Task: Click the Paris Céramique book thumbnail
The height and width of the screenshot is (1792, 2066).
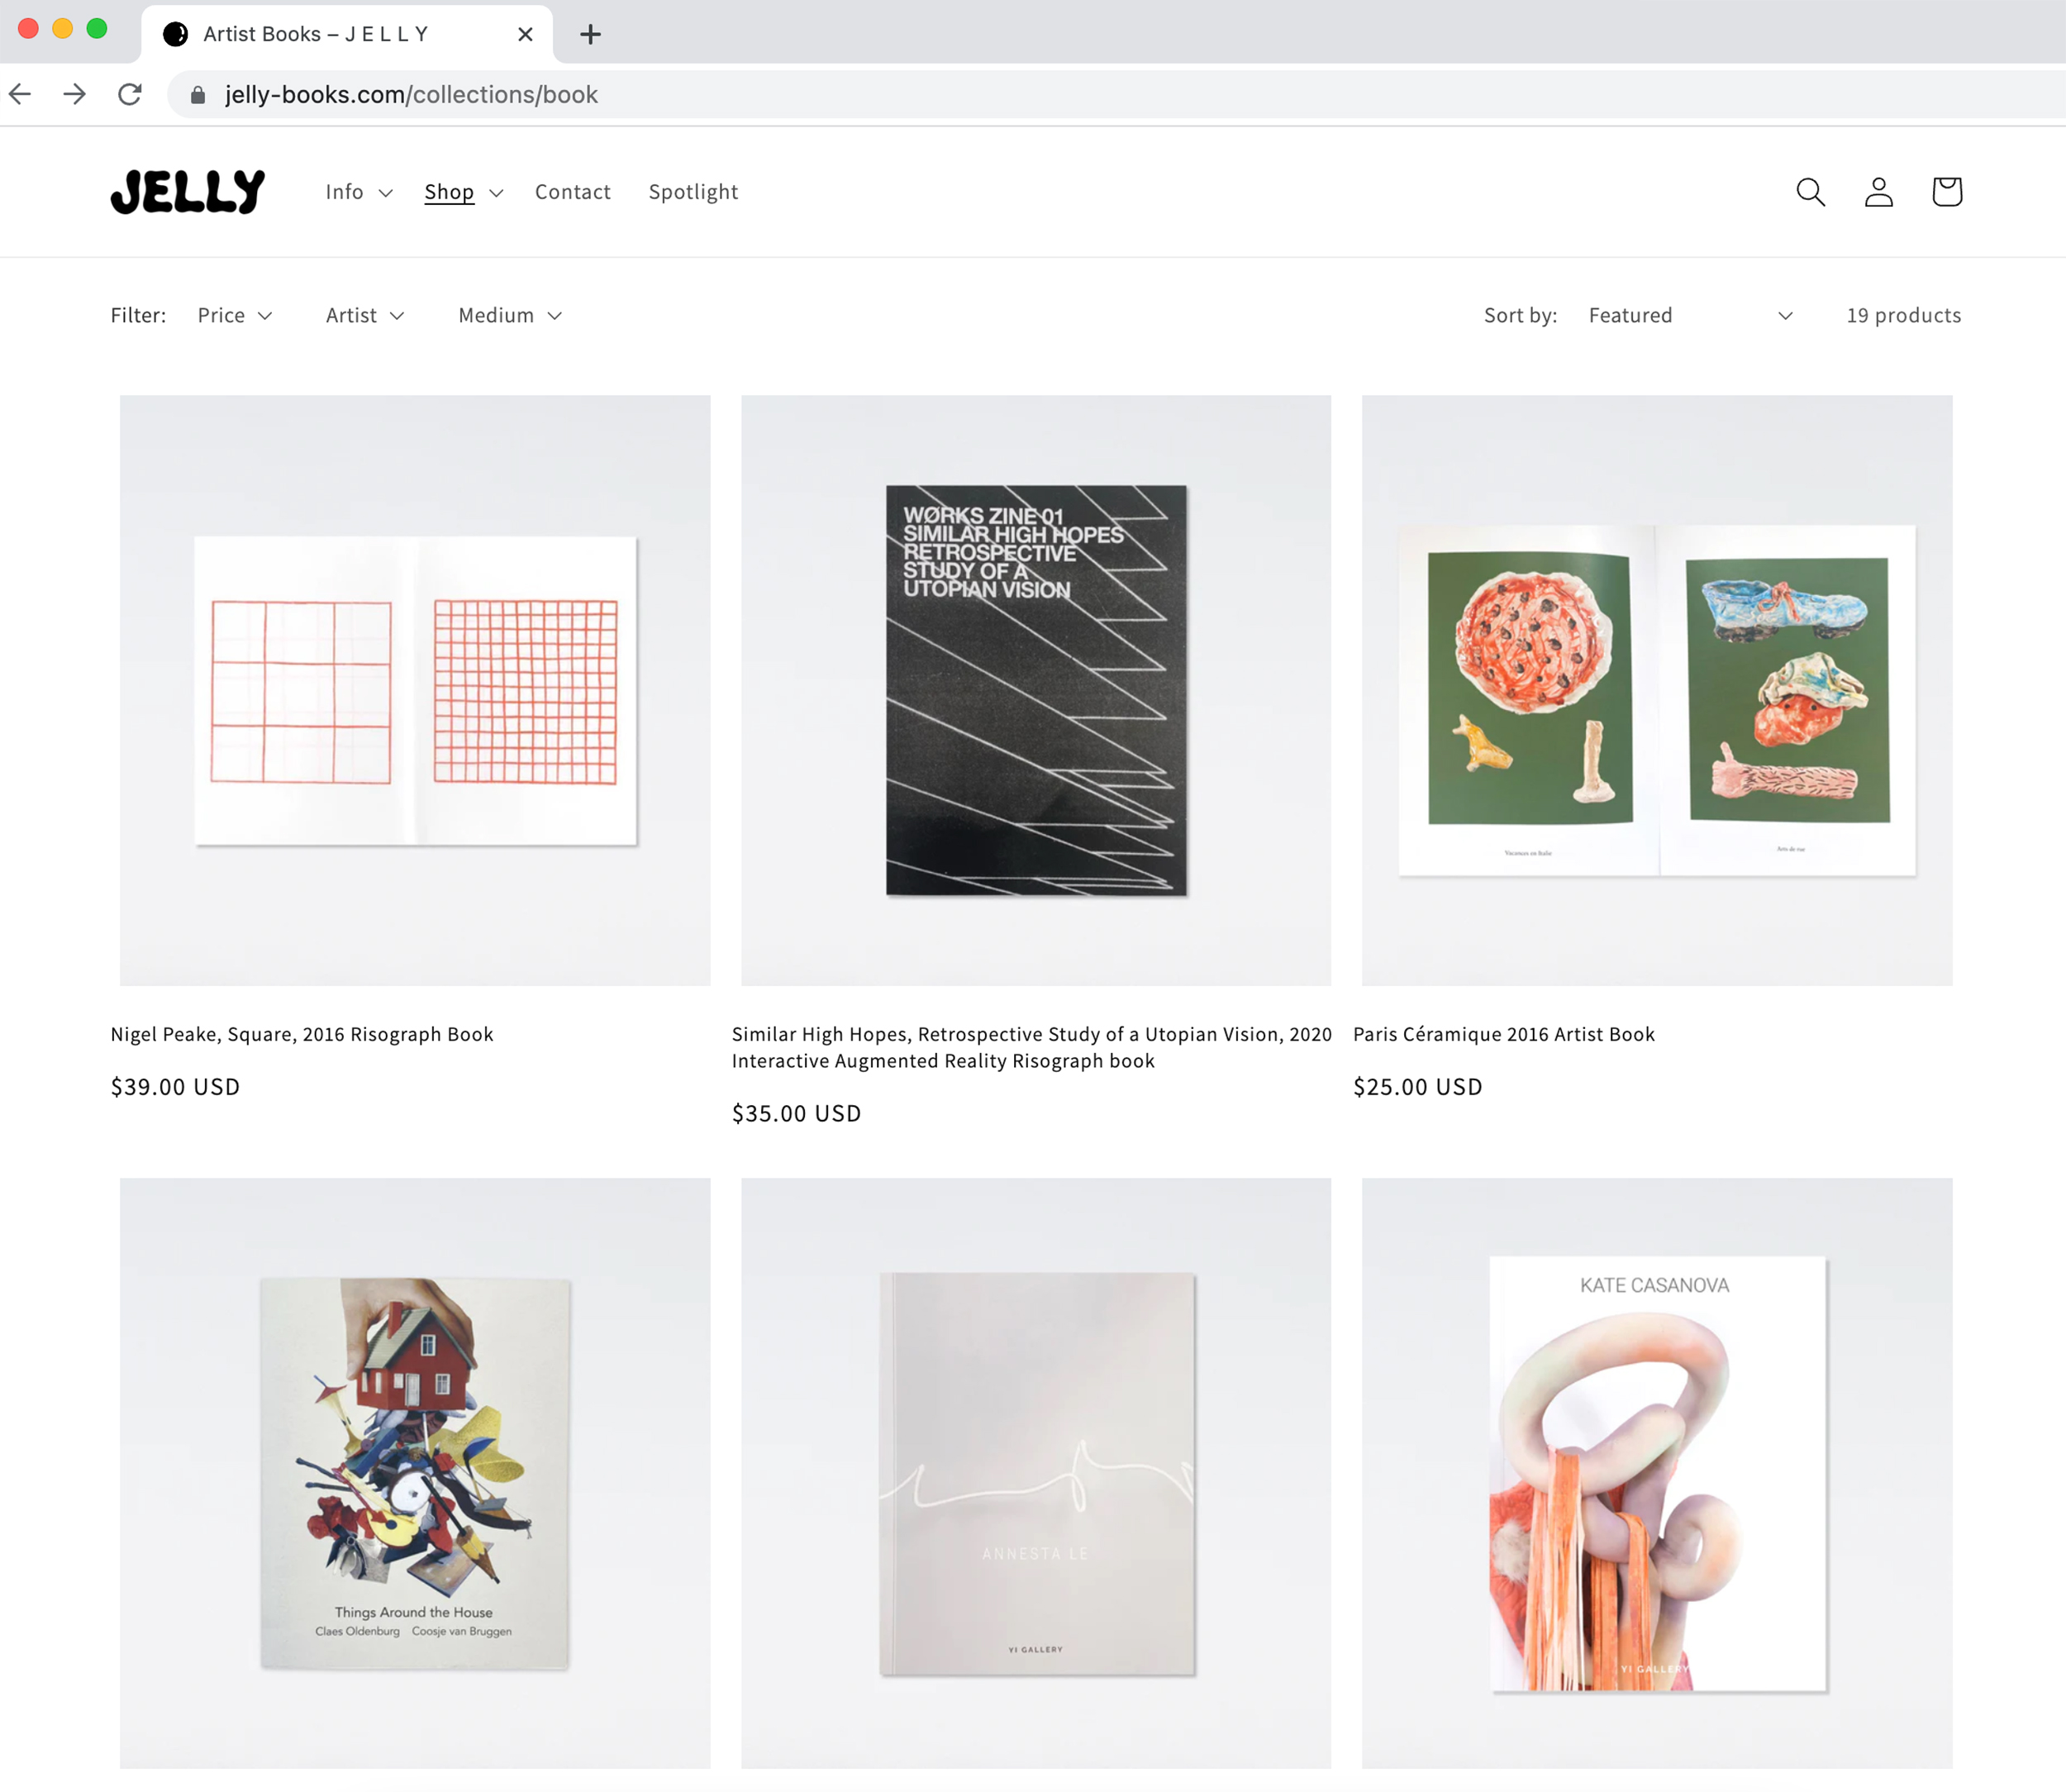Action: [1656, 690]
